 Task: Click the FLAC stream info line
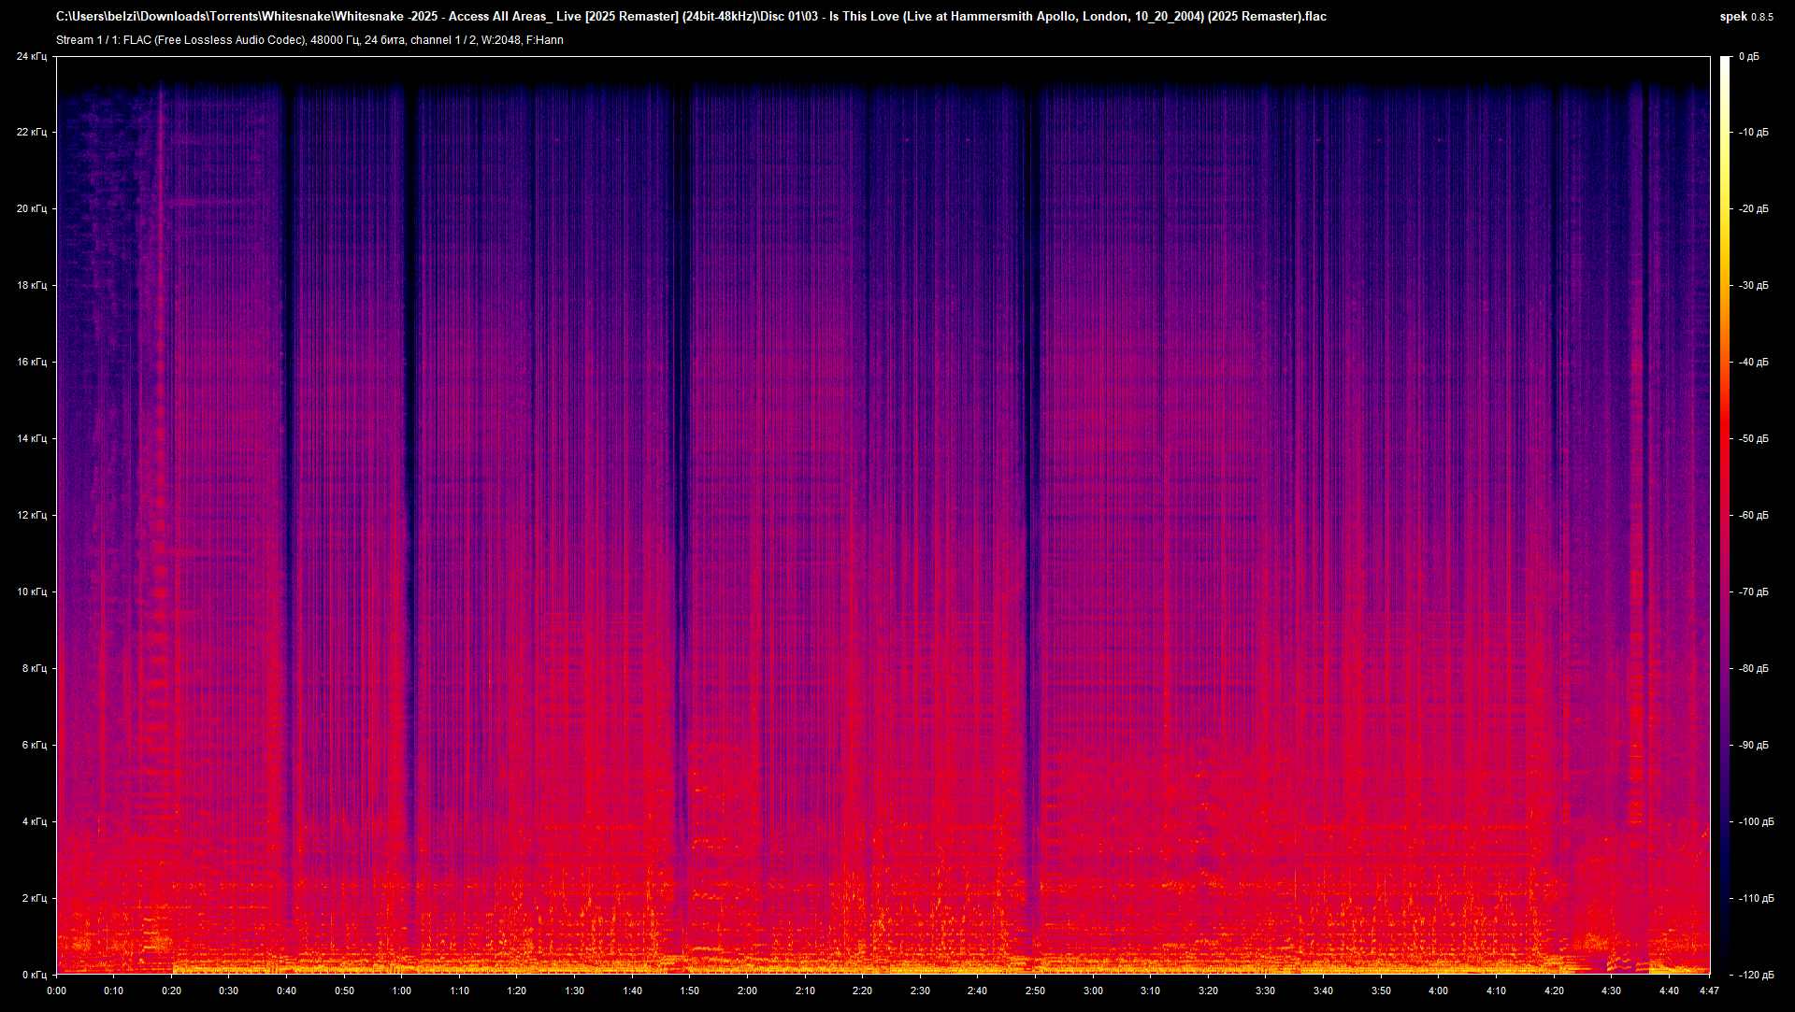309,40
